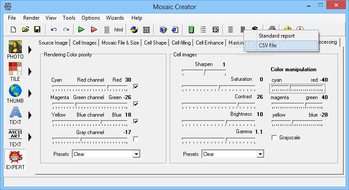Click the Redo arrow icon
The width and height of the screenshot is (349, 190).
click(66, 30)
